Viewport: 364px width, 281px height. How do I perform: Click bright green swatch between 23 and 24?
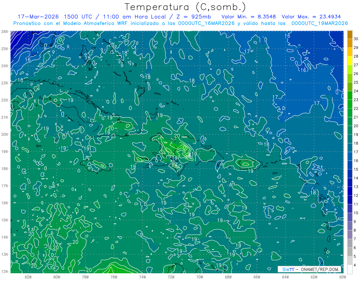350,95
